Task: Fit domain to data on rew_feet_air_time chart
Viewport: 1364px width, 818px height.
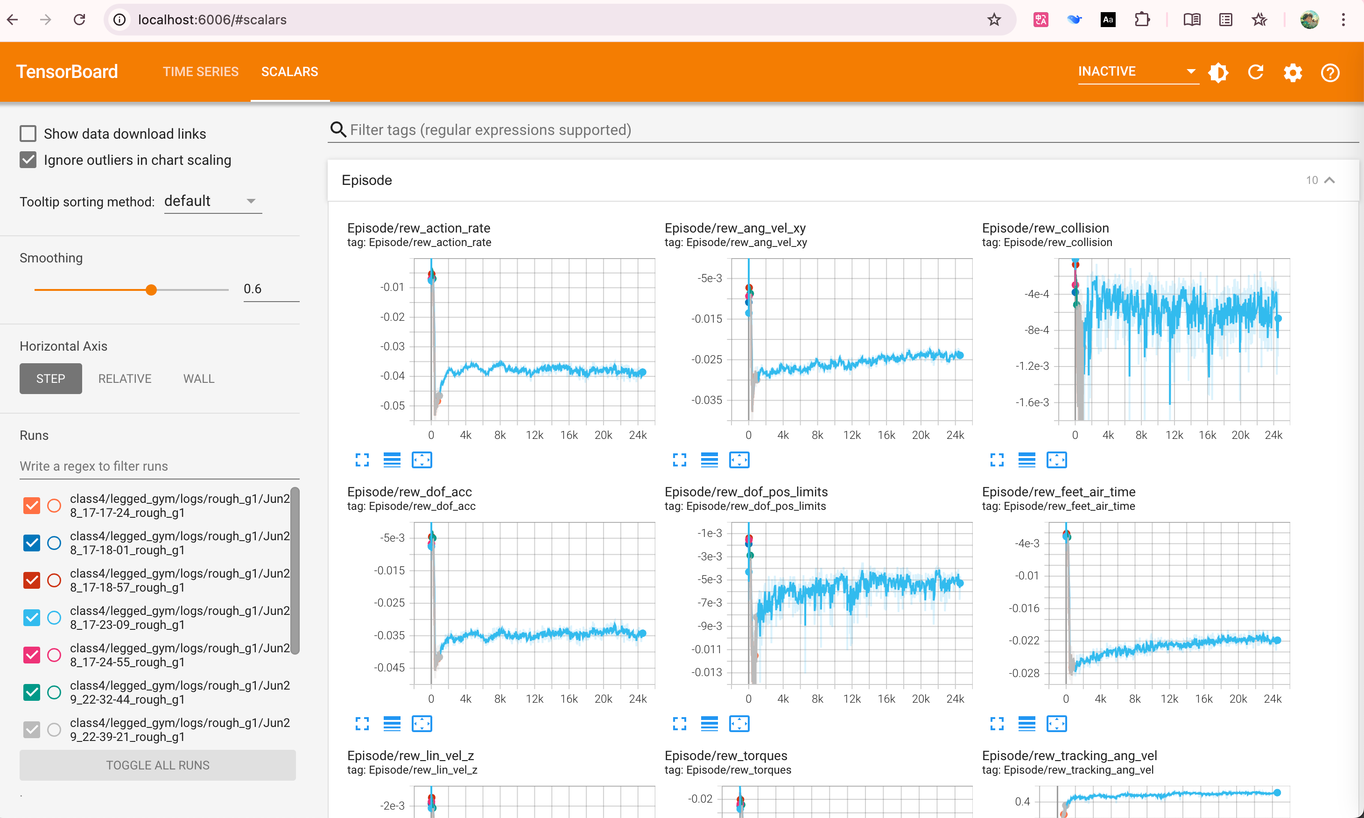Action: [x=1056, y=723]
